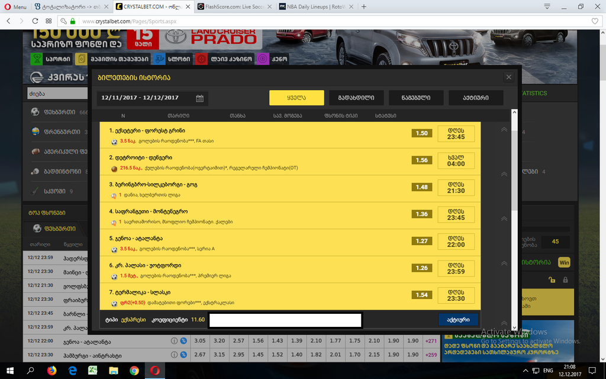Image resolution: width=606 pixels, height=379 pixels.
Task: Click the date range field 12/11/2017 - 12/12/2017
Action: tap(152, 98)
